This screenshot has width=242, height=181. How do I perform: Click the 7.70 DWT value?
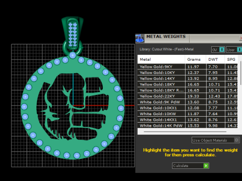[213, 67]
